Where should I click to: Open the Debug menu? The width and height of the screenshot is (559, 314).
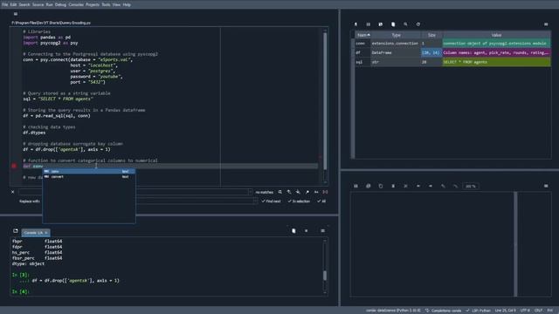(60, 4)
